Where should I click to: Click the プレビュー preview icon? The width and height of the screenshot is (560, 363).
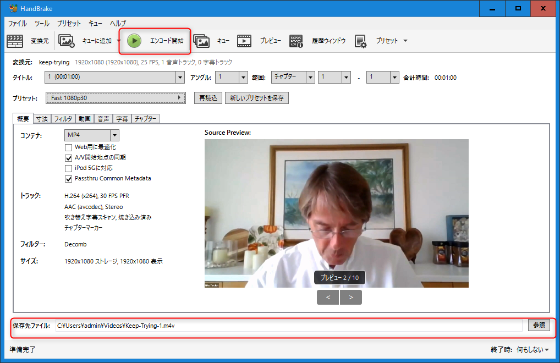pyautogui.click(x=245, y=41)
